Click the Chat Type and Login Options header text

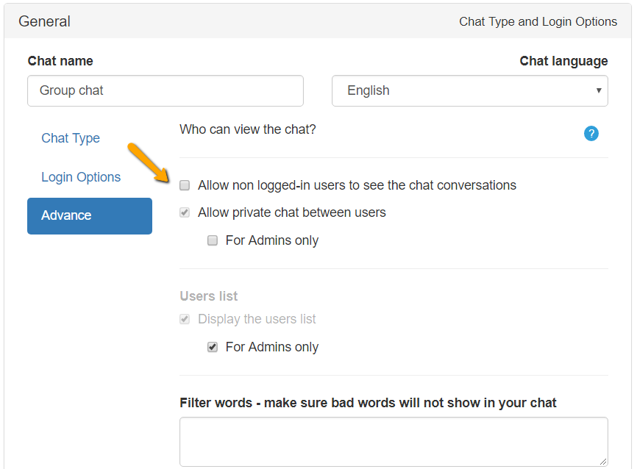538,21
